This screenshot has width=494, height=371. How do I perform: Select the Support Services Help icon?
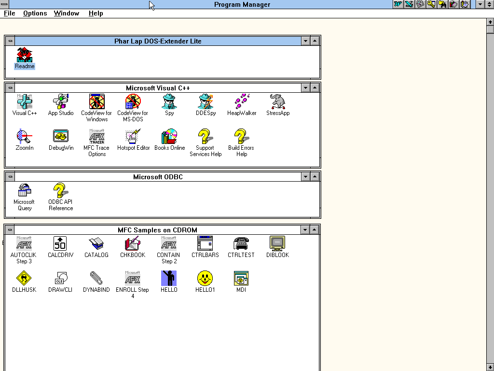coord(206,136)
